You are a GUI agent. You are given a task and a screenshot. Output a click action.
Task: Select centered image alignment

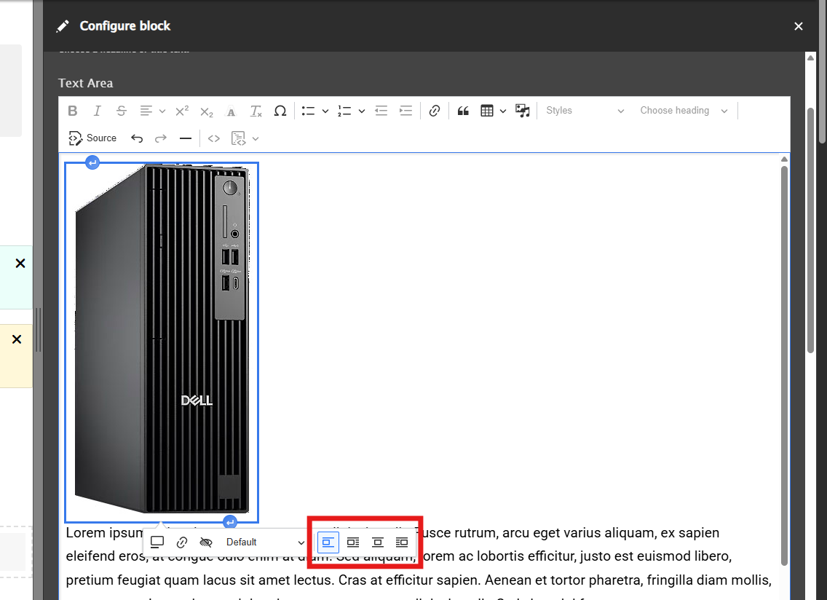point(378,542)
